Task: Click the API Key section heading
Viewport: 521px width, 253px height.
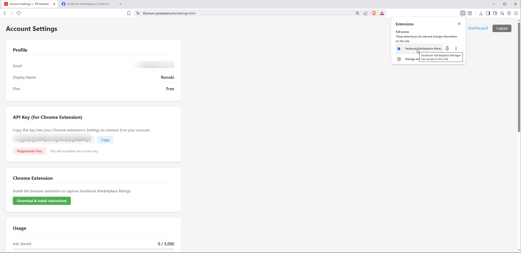Action: (48, 117)
